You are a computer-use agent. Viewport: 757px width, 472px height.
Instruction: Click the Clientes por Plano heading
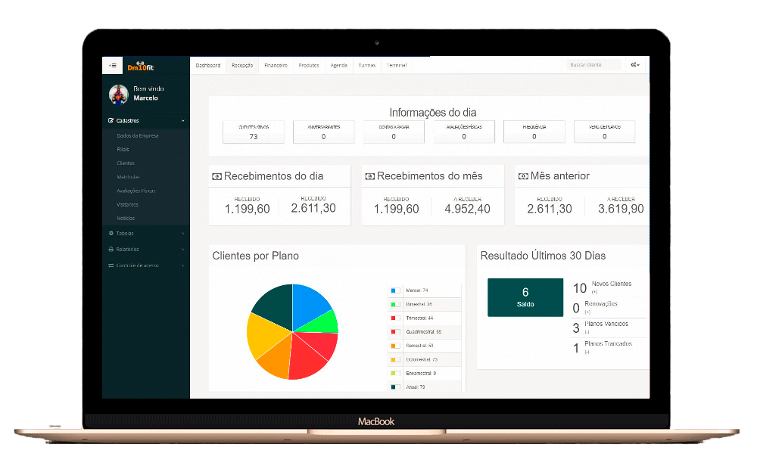coord(255,256)
